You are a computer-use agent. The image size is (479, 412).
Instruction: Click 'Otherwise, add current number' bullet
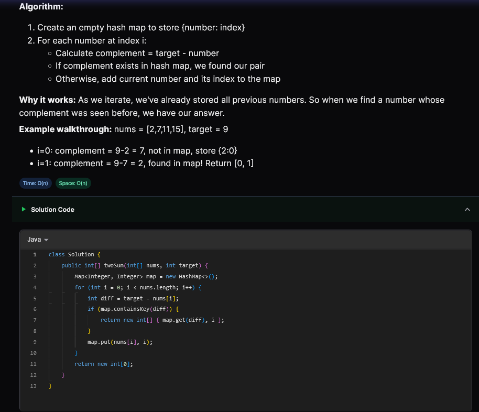coord(168,79)
